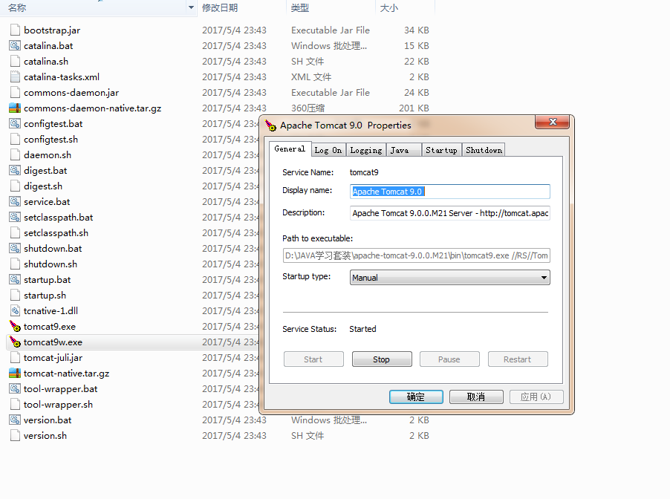Click the commons-daemon-native.tar.gz archive icon
The height and width of the screenshot is (499, 670).
click(15, 108)
